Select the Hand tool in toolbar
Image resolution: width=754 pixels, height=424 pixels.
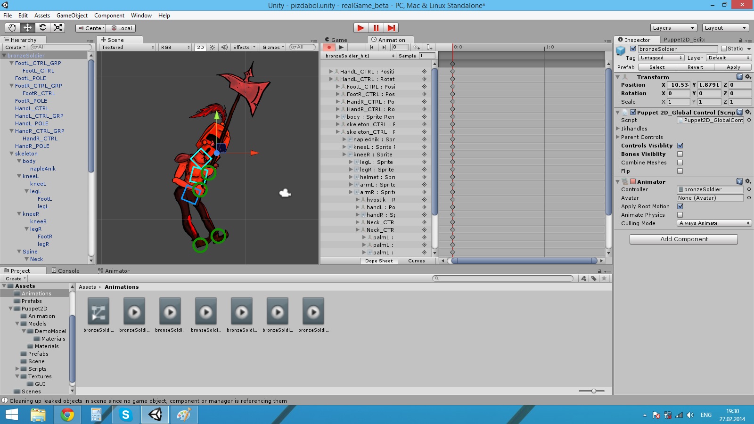[12, 28]
